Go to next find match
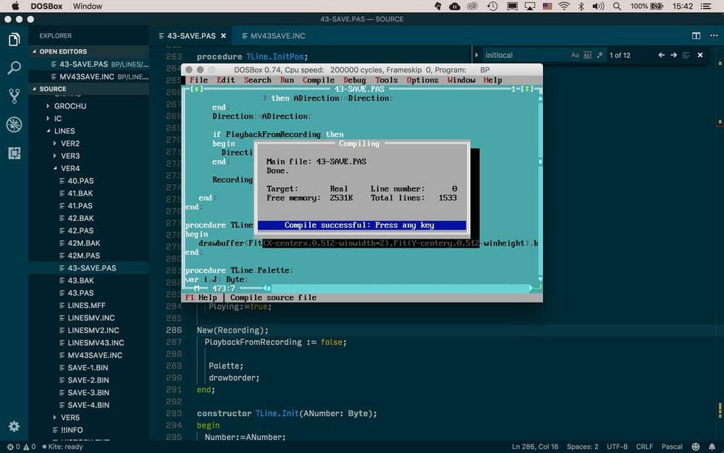724x453 pixels. (x=673, y=55)
